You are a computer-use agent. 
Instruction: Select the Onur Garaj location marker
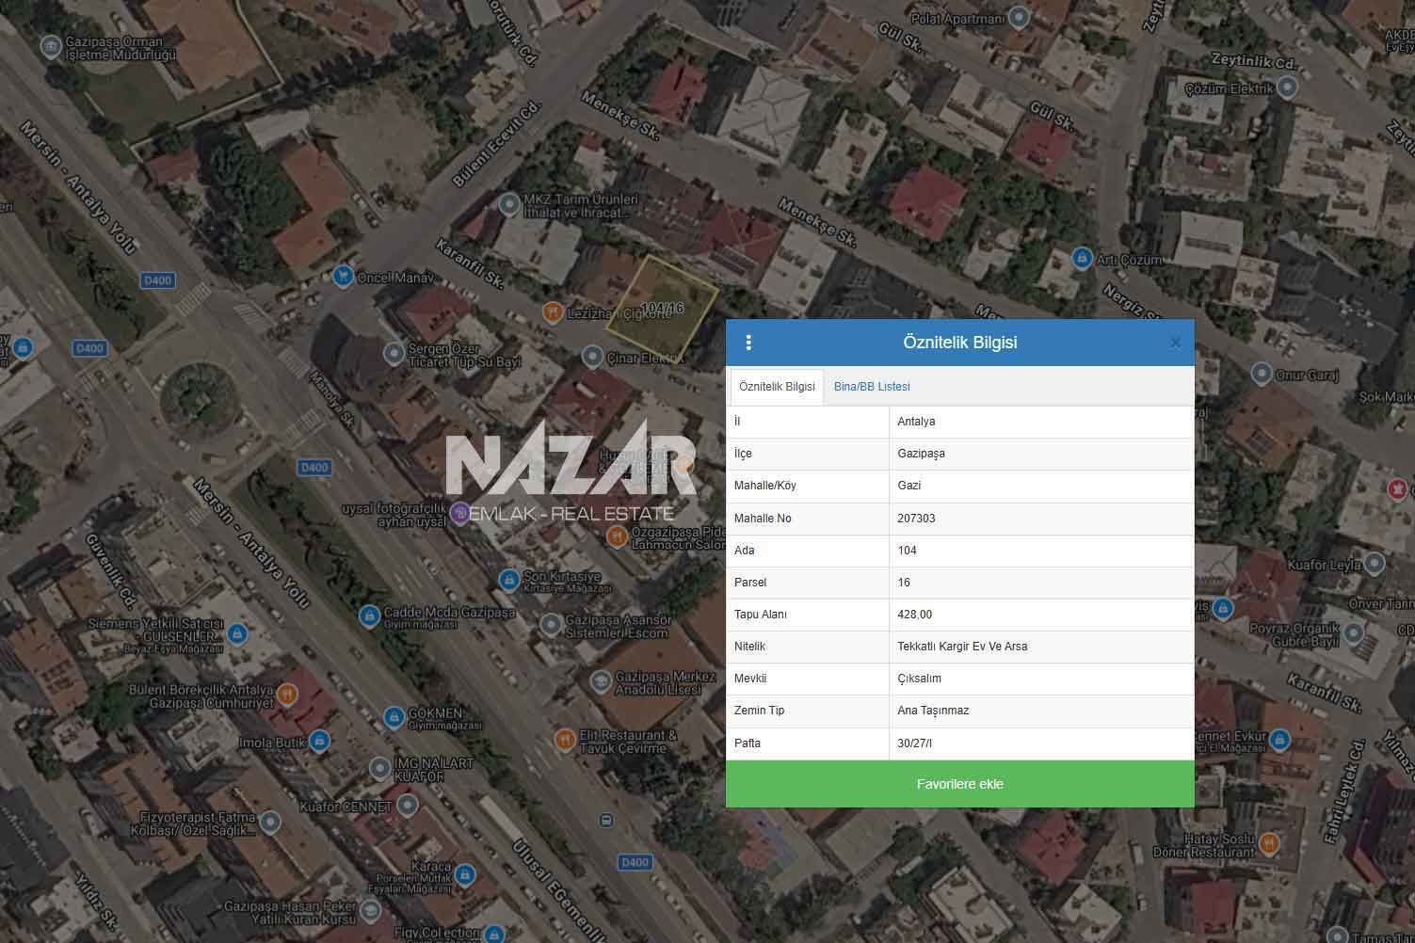coord(1261,375)
